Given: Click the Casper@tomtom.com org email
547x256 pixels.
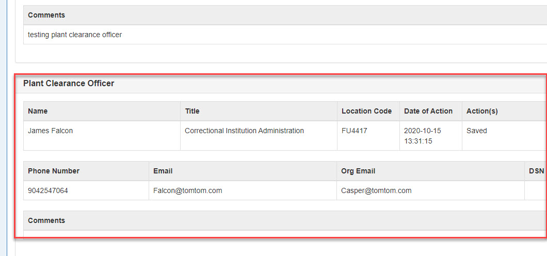Looking at the screenshot, I should coord(376,190).
